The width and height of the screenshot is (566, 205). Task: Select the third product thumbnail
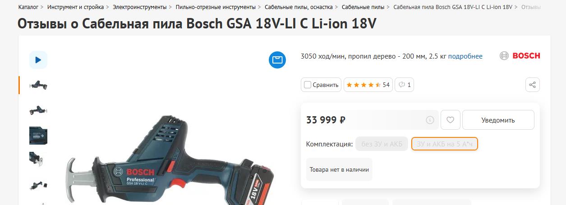pyautogui.click(x=38, y=136)
